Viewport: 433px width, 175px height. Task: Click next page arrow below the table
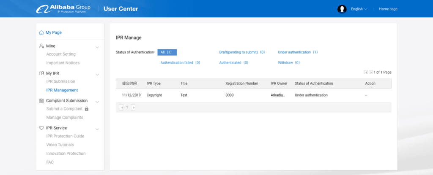pos(134,108)
